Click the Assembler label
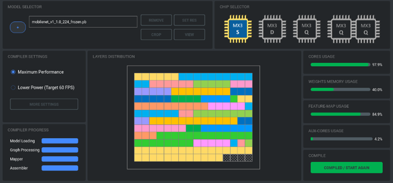Screen dimensions: 393x183 coord(19,168)
